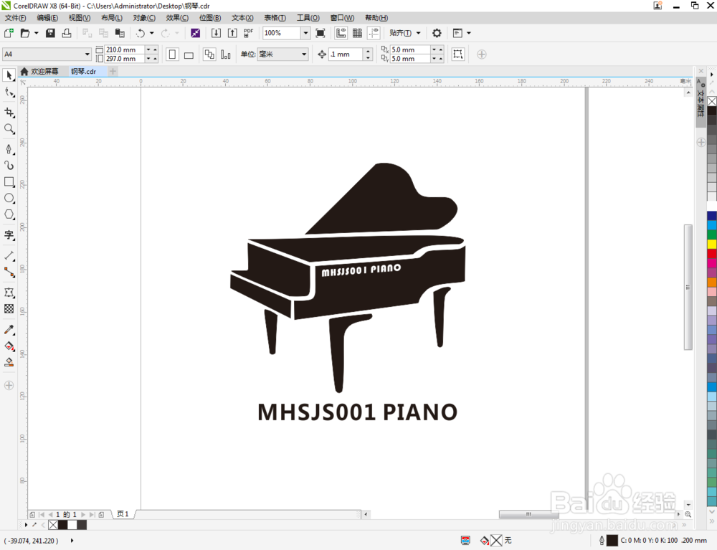
Task: Select the Shape edit tool
Action: click(x=9, y=93)
